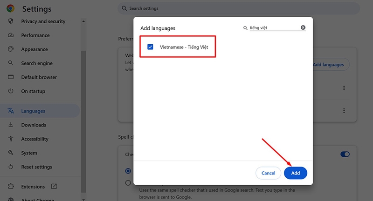
Task: Open Appearance settings page
Action: click(x=35, y=49)
